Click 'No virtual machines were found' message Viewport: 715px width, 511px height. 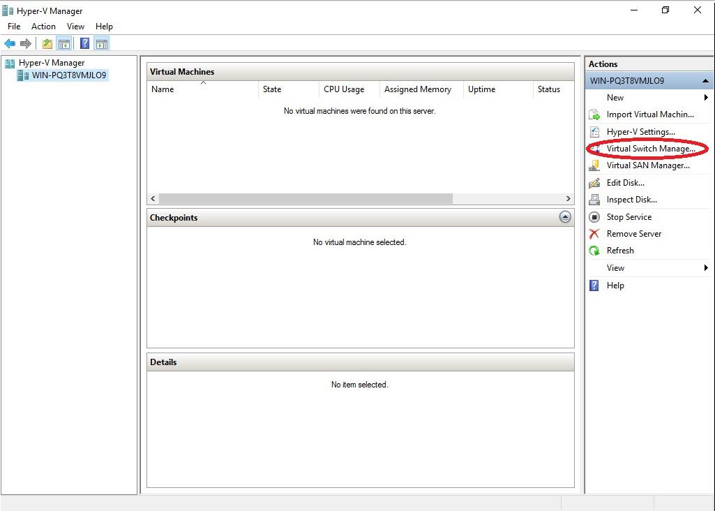tap(360, 111)
